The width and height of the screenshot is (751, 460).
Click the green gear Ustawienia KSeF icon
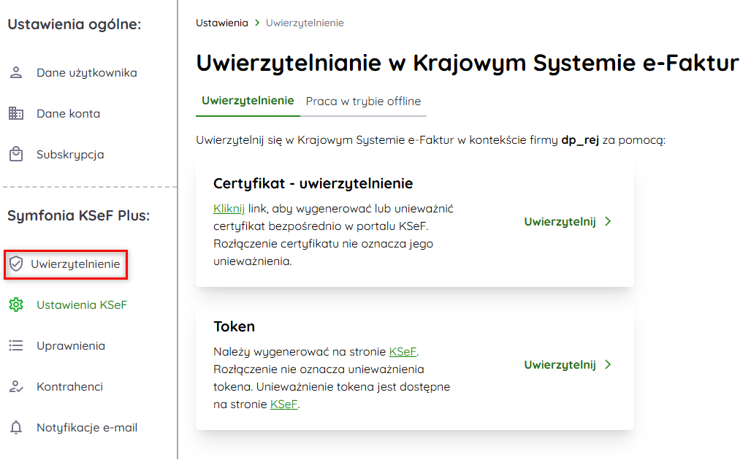pyautogui.click(x=16, y=305)
